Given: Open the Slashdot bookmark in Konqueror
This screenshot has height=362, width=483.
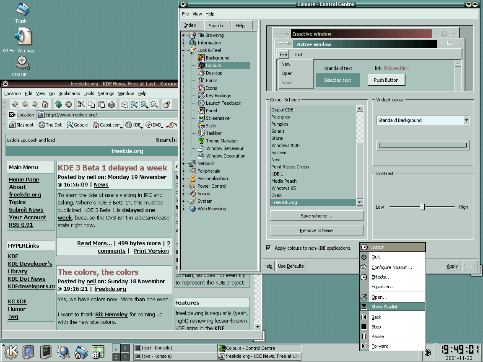Looking at the screenshot, I should (x=21, y=125).
